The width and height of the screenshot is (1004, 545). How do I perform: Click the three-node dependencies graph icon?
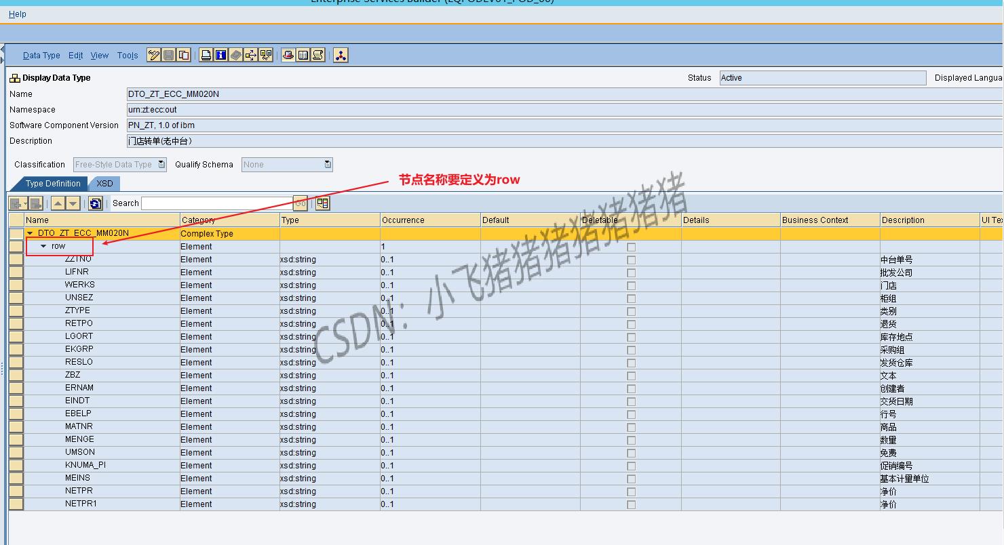[x=341, y=56]
